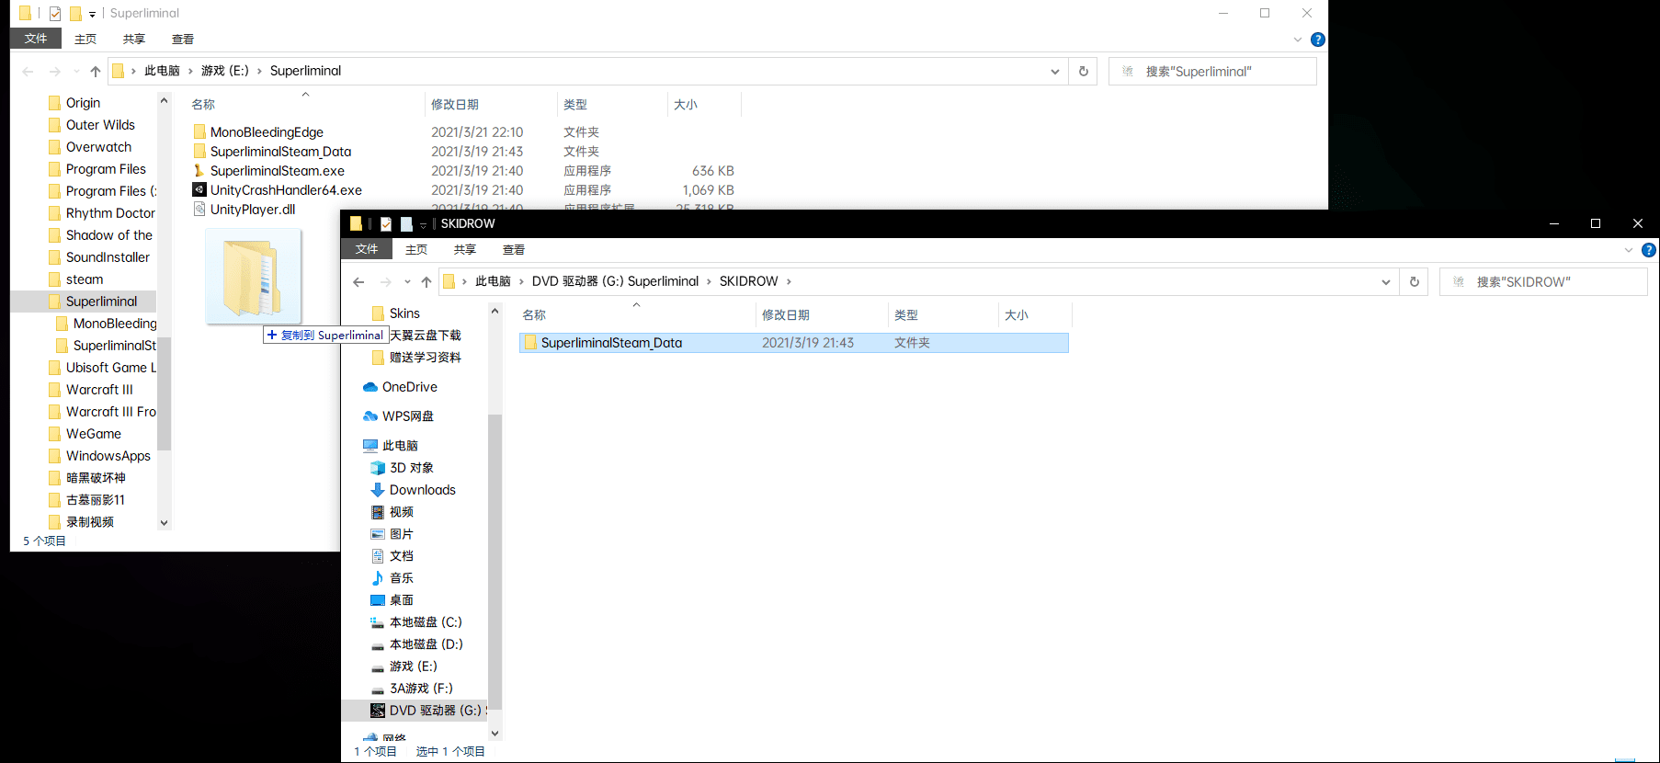This screenshot has width=1660, height=763.
Task: Expand the ribbon in the Superliminal window
Action: [x=1298, y=40]
